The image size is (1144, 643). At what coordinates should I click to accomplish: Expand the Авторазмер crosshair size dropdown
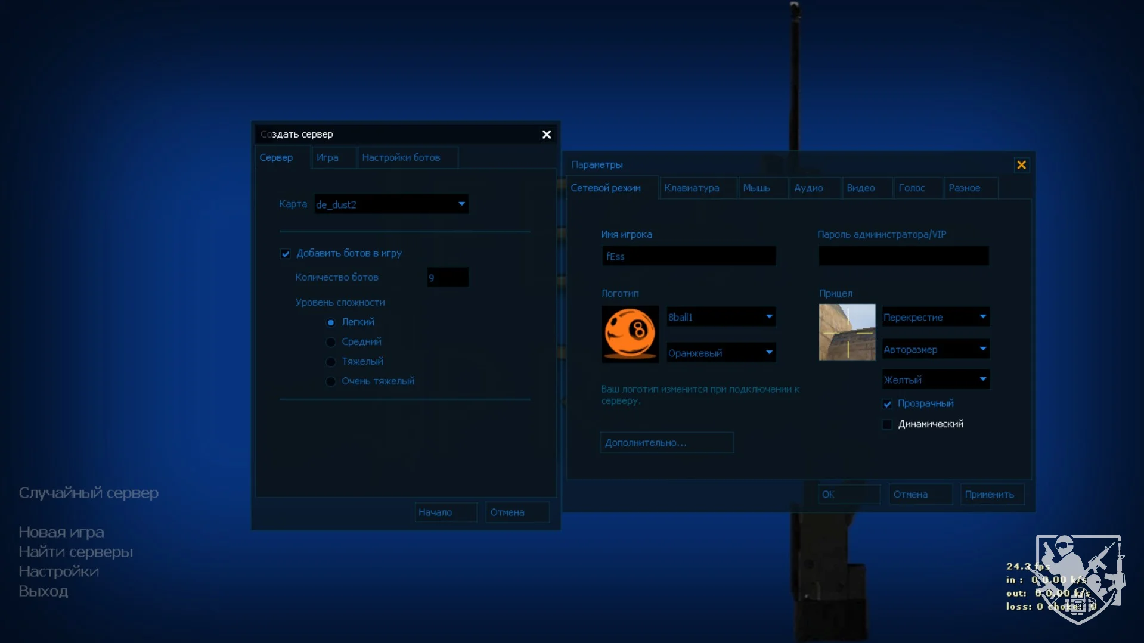(935, 349)
